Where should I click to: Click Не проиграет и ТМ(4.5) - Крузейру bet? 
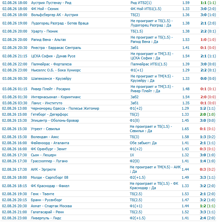point(152,78)
